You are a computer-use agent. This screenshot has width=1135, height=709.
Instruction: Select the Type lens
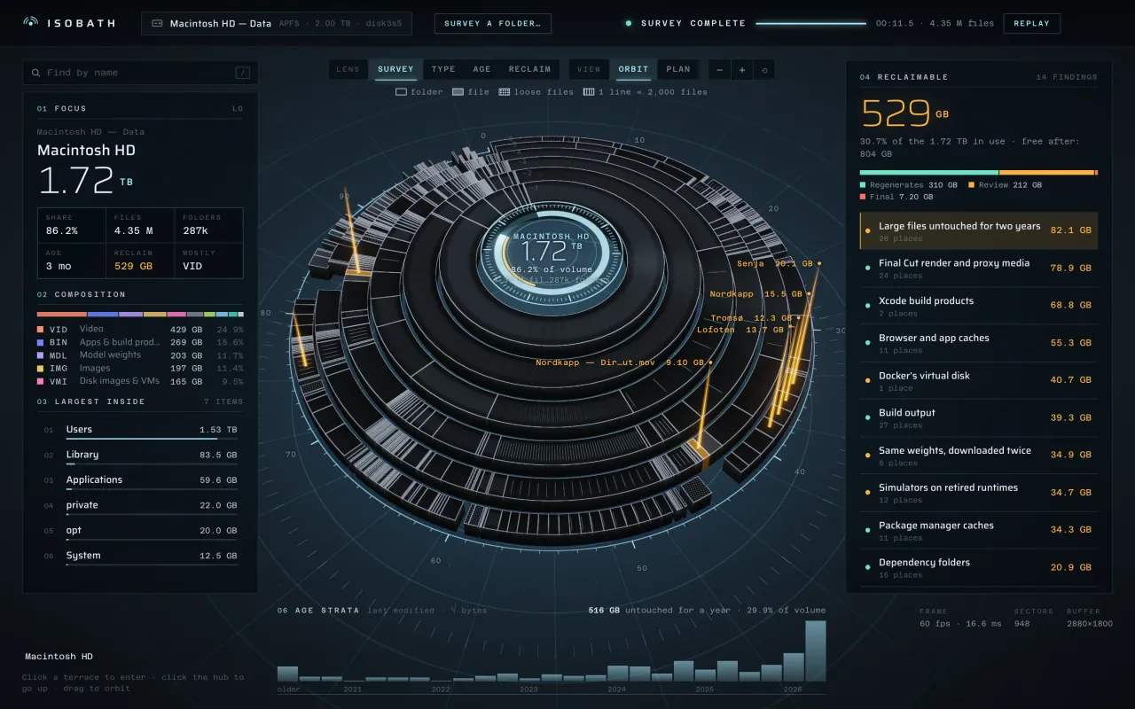pyautogui.click(x=443, y=69)
